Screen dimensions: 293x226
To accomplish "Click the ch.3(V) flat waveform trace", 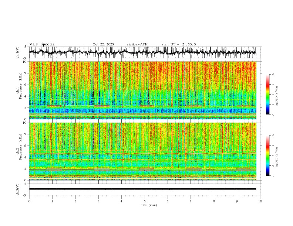I will coord(143,189).
